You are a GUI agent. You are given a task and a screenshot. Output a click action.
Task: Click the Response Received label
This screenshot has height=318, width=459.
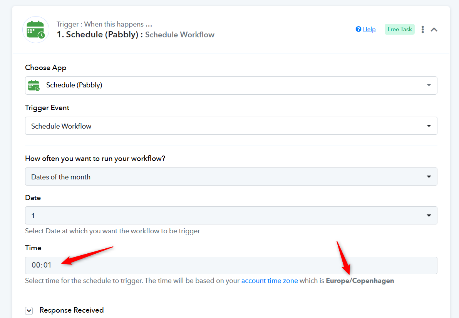72,310
